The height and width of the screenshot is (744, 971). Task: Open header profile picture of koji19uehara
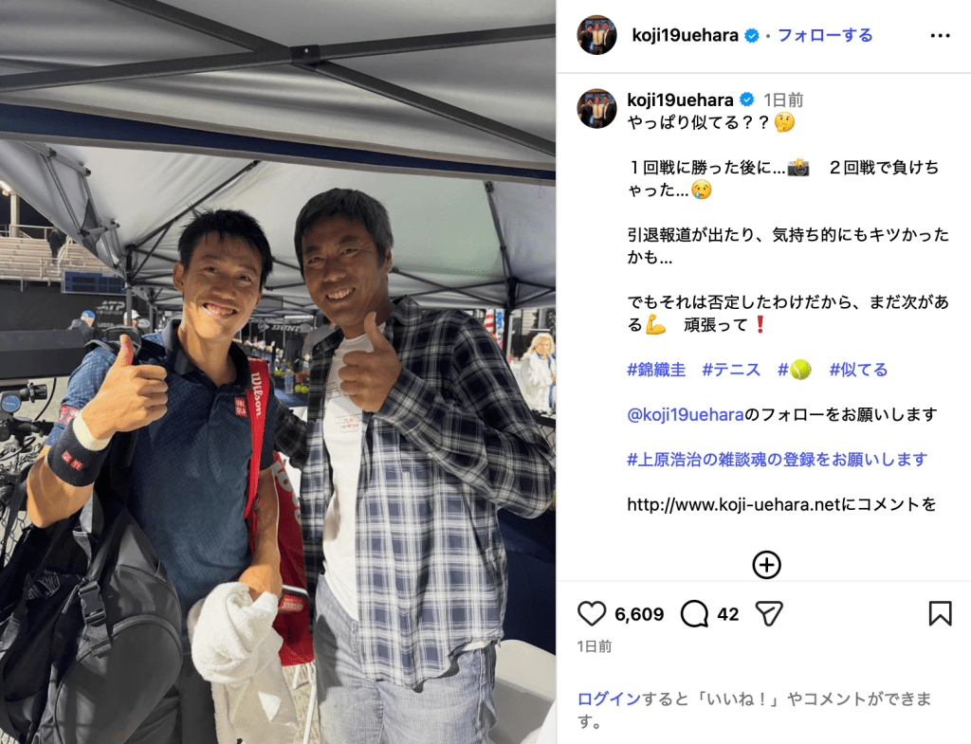597,35
